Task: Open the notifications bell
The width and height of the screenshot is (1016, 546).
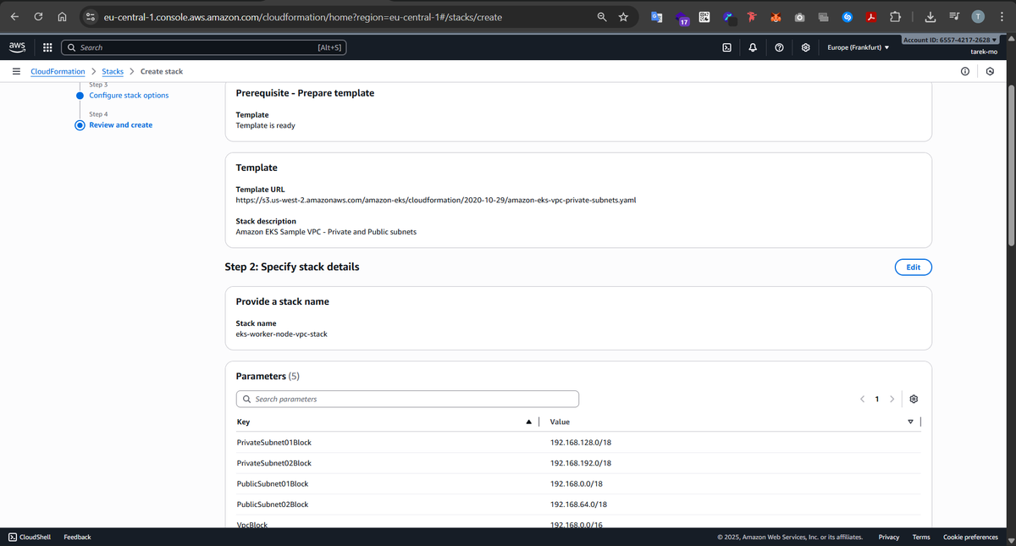Action: pos(753,47)
